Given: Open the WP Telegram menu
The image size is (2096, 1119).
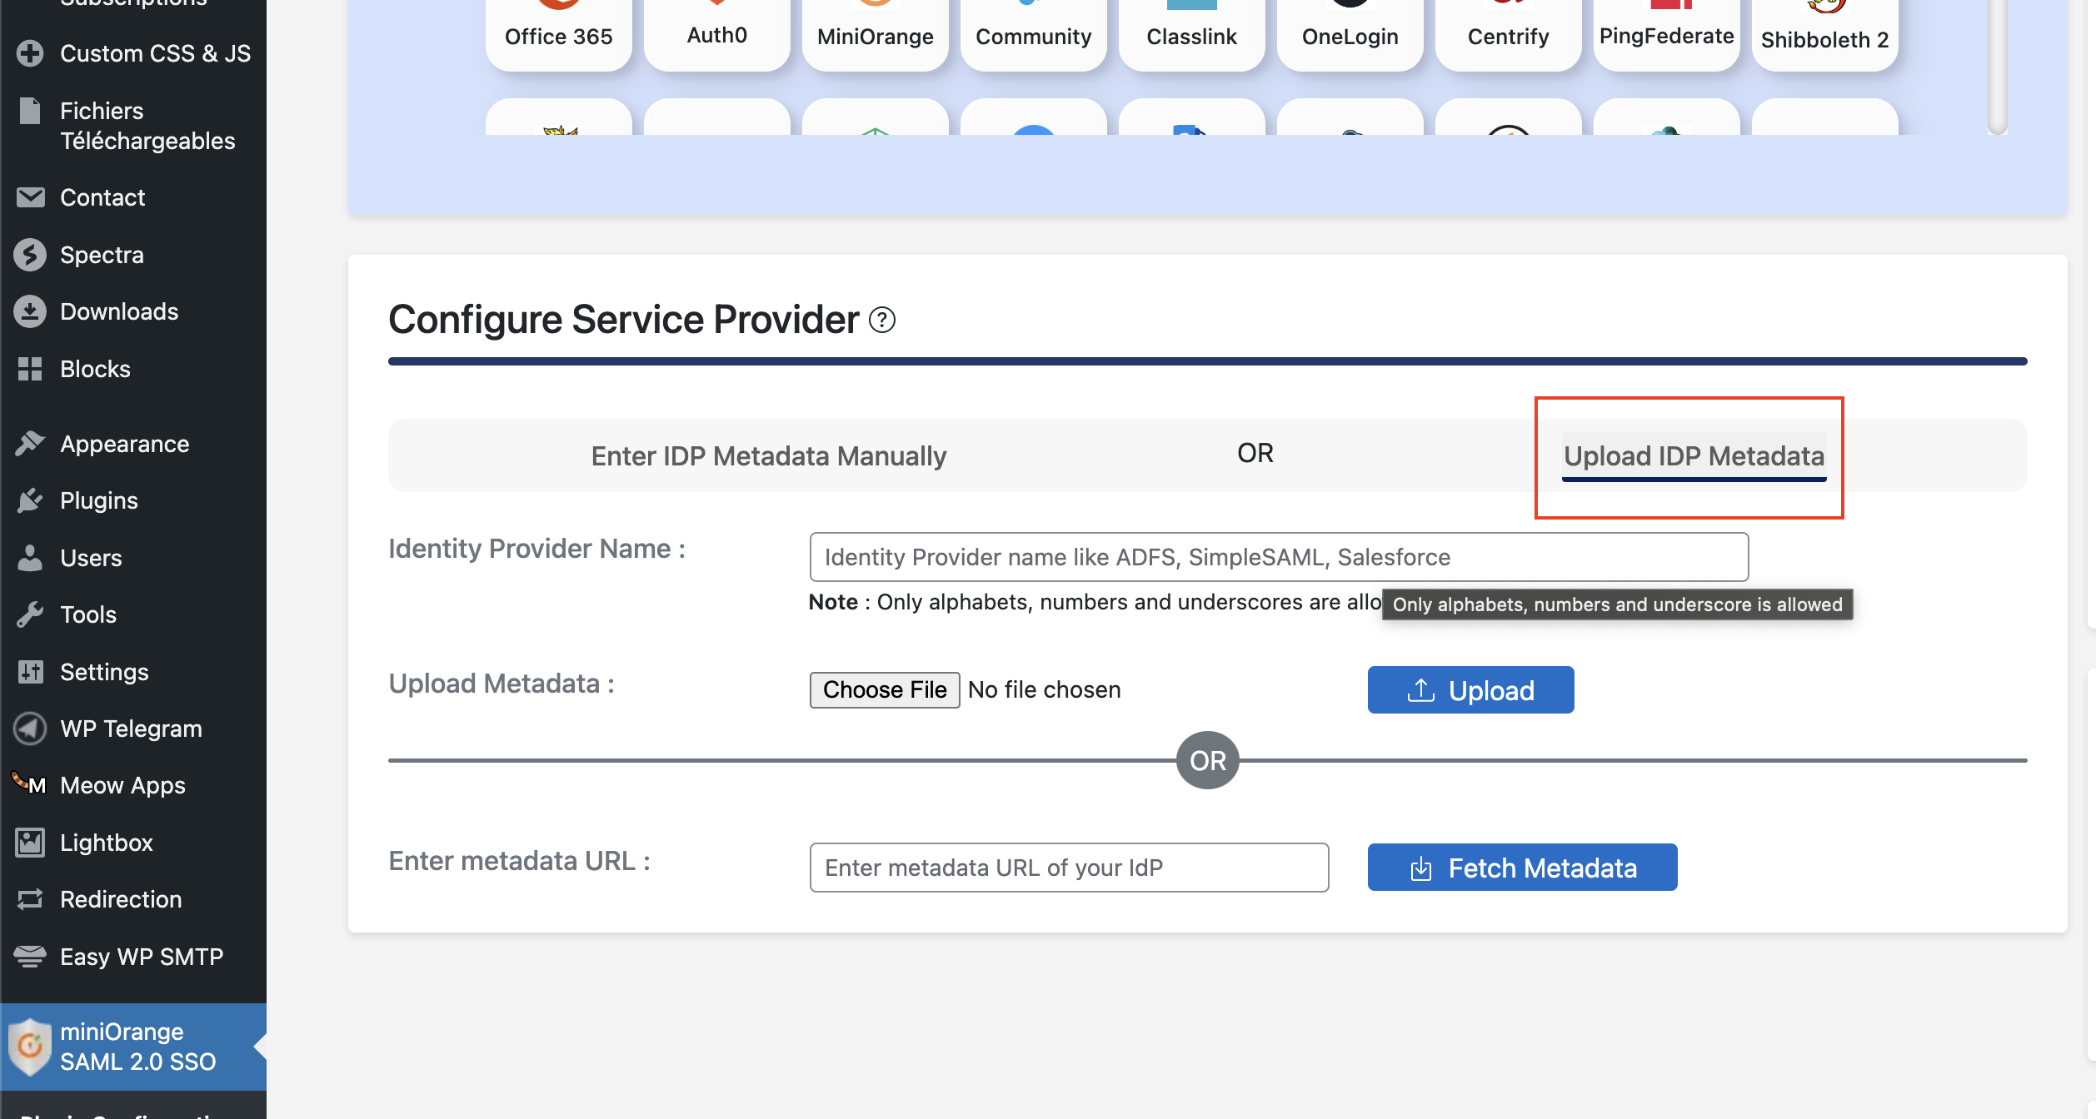Looking at the screenshot, I should point(133,729).
